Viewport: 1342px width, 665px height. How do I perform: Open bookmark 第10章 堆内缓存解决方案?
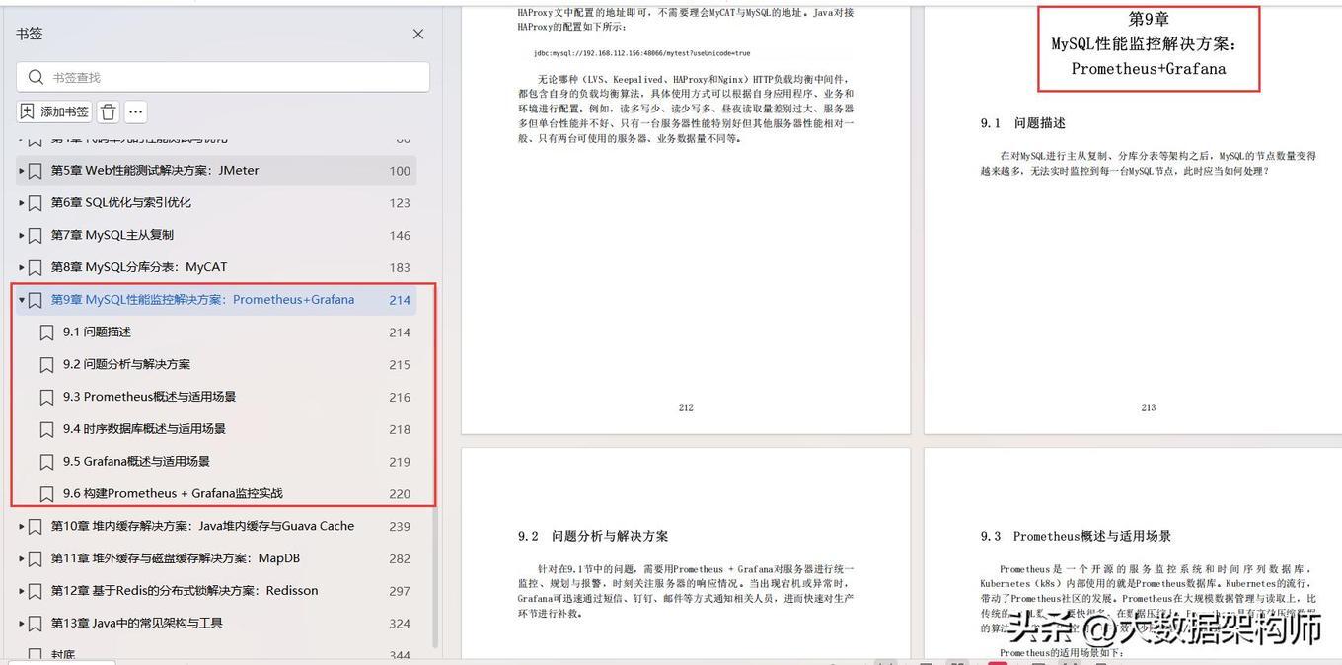click(202, 527)
